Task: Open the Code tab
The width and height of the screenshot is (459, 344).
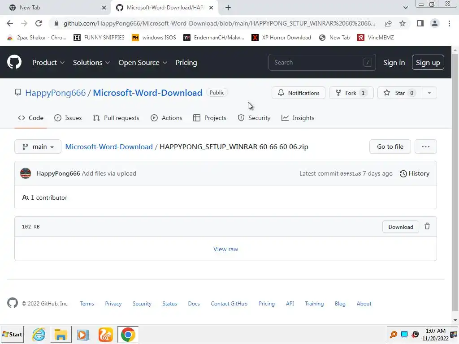Action: [x=30, y=118]
